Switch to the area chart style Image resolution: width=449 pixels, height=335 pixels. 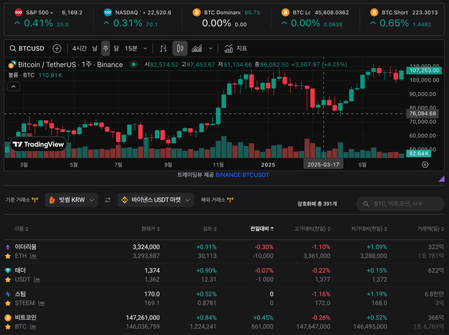click(196, 48)
